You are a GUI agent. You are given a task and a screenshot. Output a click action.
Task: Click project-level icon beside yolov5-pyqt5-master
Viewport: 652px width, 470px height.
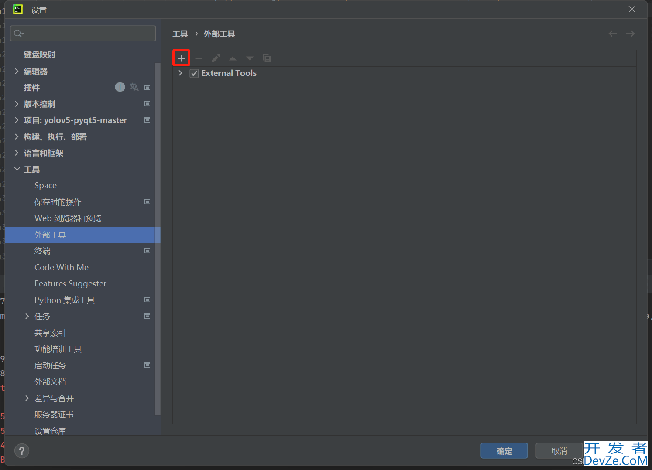click(x=148, y=120)
